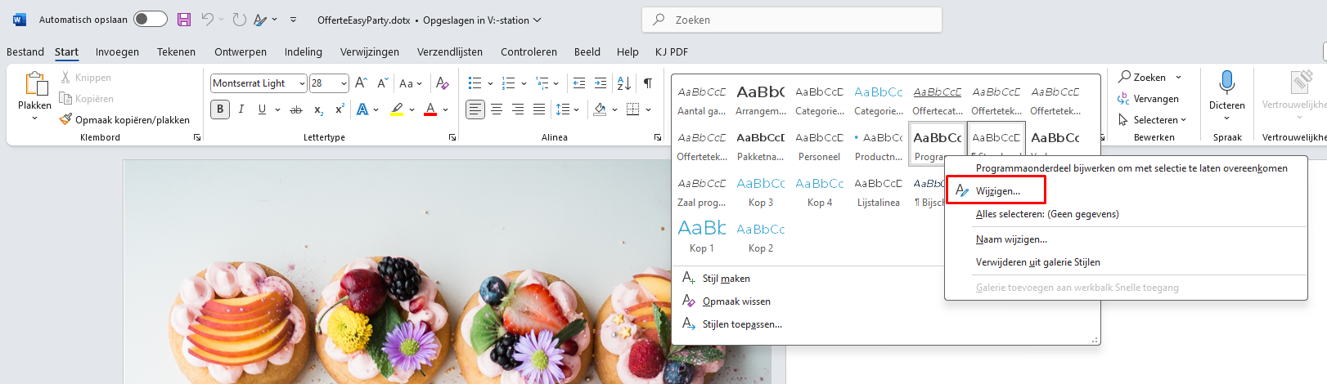The image size is (1327, 384).
Task: Open the Invoegen tab
Action: pyautogui.click(x=117, y=51)
